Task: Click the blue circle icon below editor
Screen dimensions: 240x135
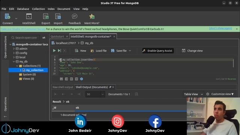Action: pos(82,79)
